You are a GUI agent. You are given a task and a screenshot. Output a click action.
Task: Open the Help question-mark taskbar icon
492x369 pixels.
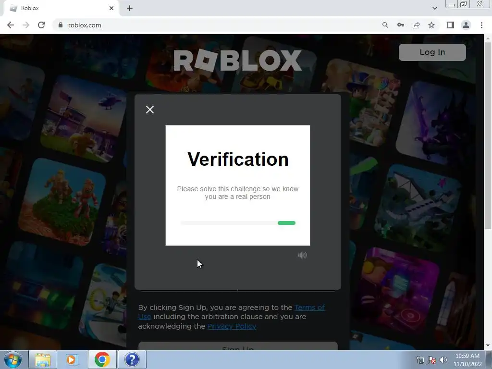pyautogui.click(x=132, y=359)
